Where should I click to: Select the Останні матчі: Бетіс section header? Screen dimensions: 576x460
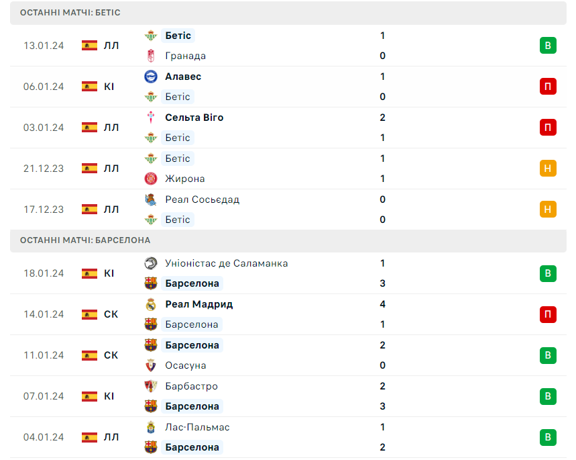pos(288,13)
